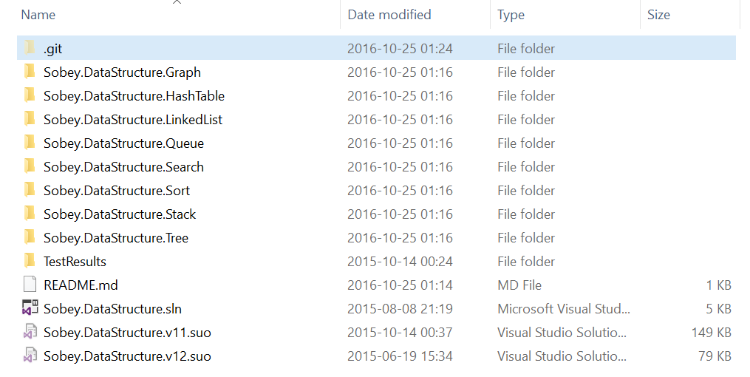
Task: Select the README.md file name
Action: pyautogui.click(x=81, y=285)
